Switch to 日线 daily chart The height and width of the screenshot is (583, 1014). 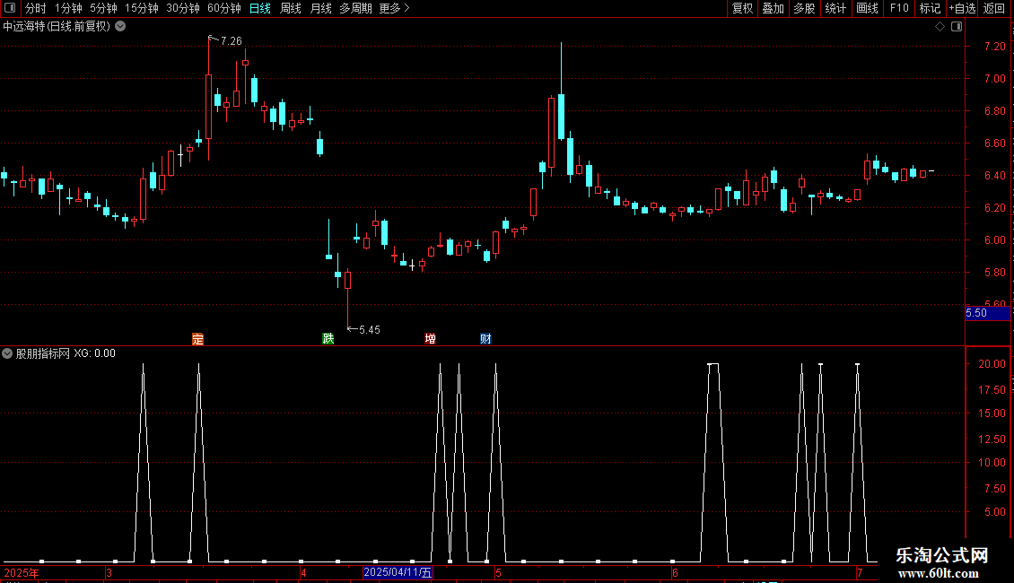pos(260,8)
